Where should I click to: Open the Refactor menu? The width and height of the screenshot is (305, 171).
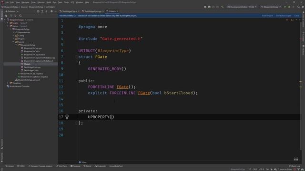coord(41,2)
